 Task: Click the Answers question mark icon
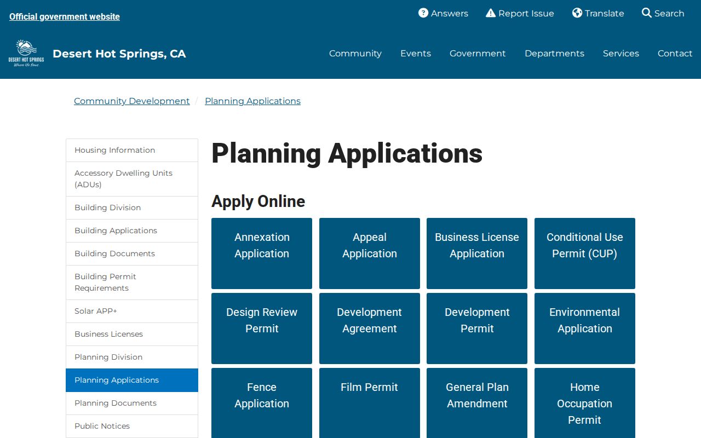(423, 13)
